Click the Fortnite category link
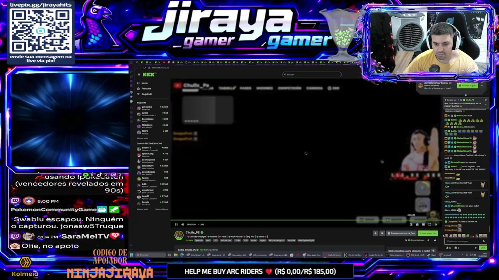The image size is (499, 280). click(189, 240)
